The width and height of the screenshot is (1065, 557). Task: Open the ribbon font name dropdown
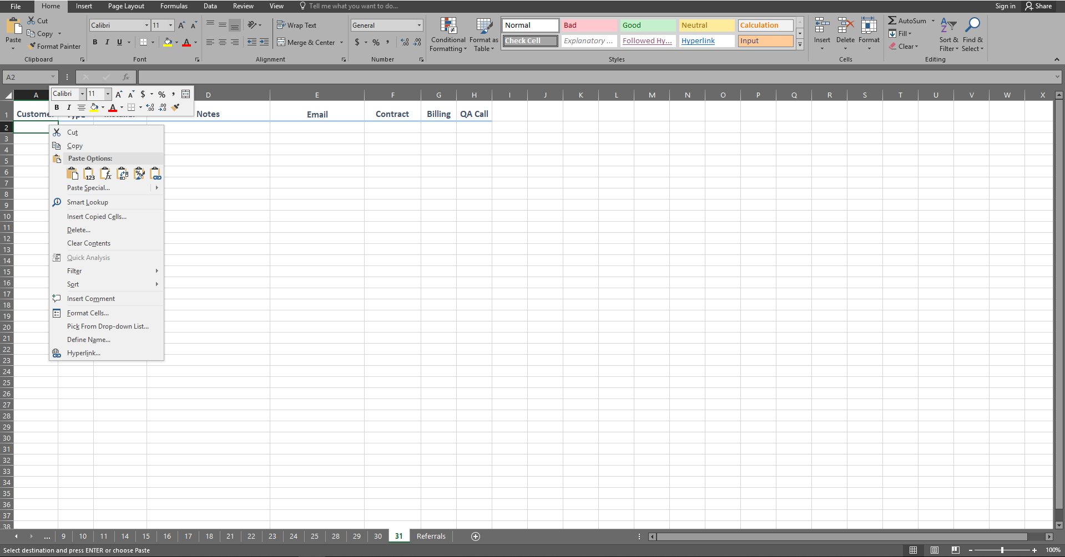(x=147, y=25)
